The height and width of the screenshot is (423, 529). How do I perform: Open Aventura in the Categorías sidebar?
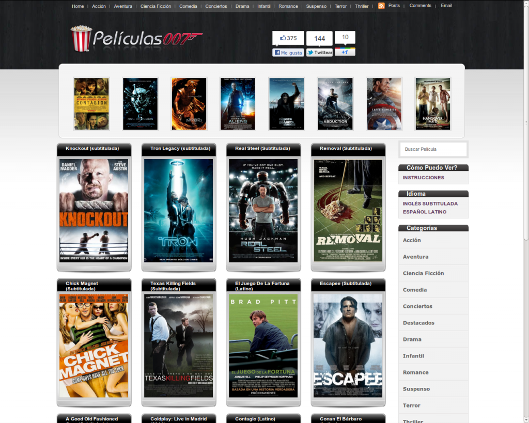[x=416, y=257]
